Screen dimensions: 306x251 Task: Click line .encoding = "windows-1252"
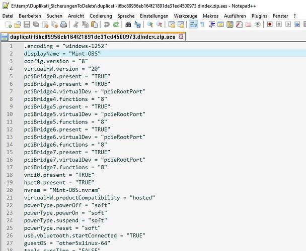(x=65, y=46)
